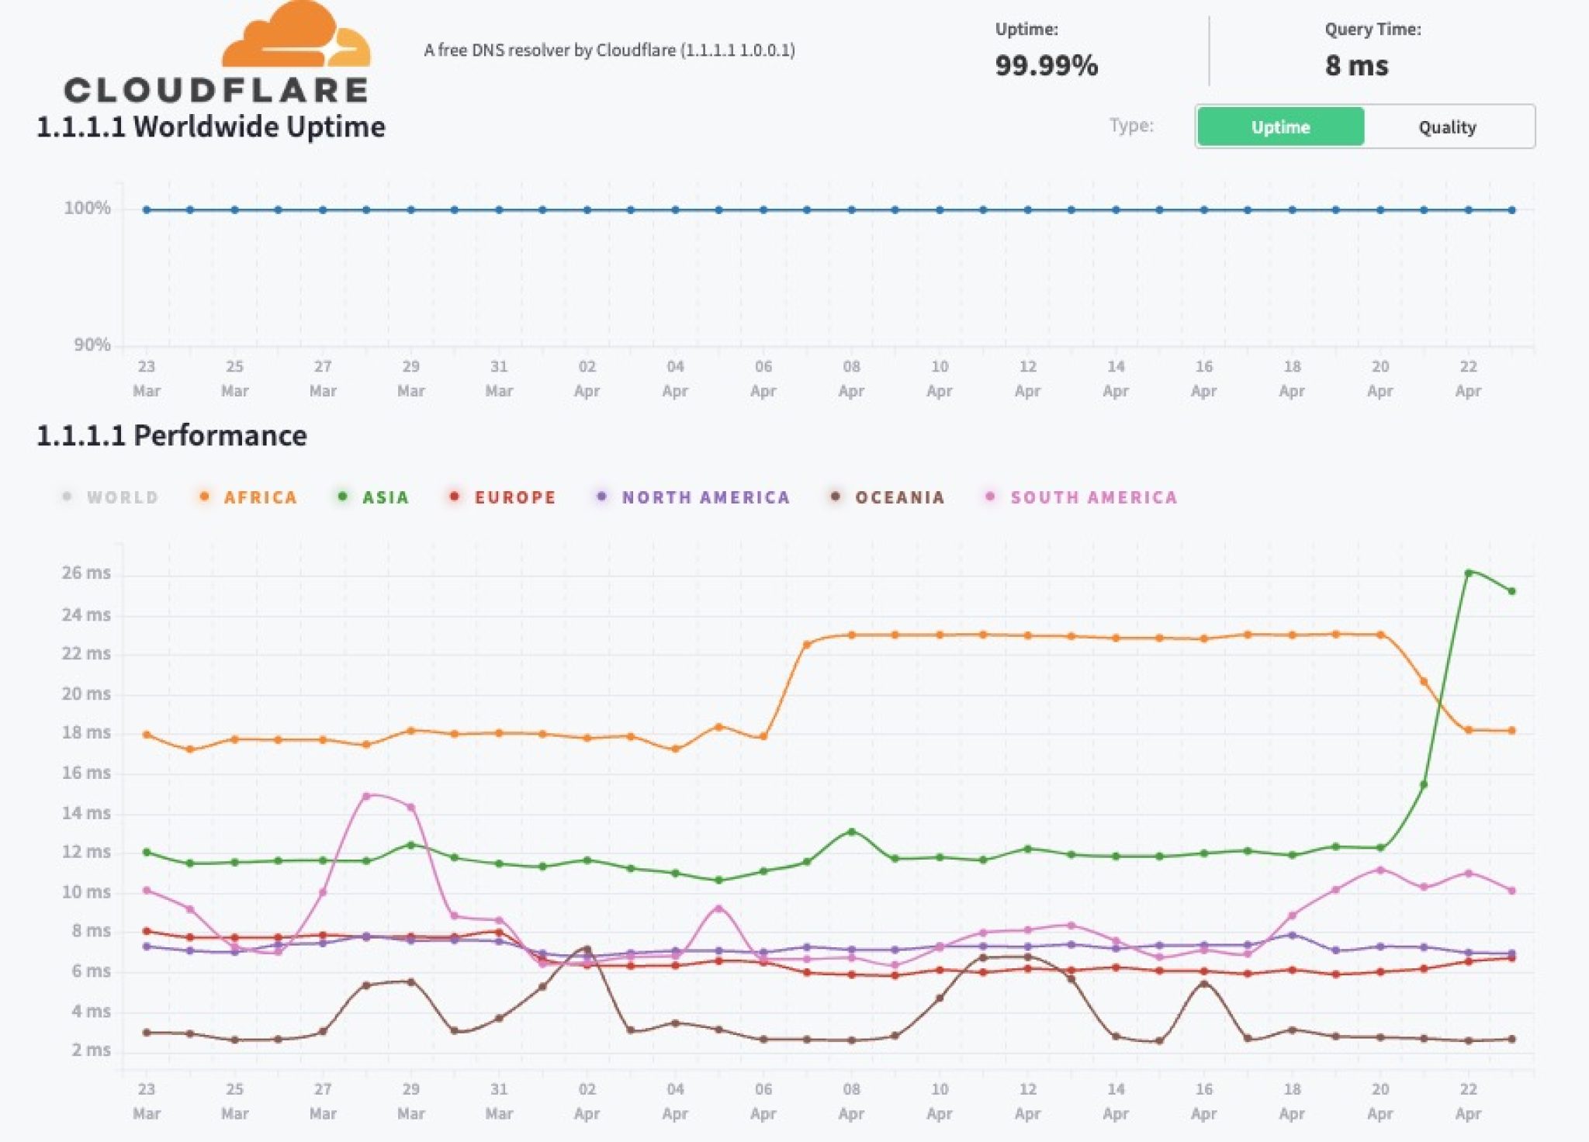Toggle the AFRICA series off in the legend
Viewport: 1589px width, 1142px height.
pos(259,497)
